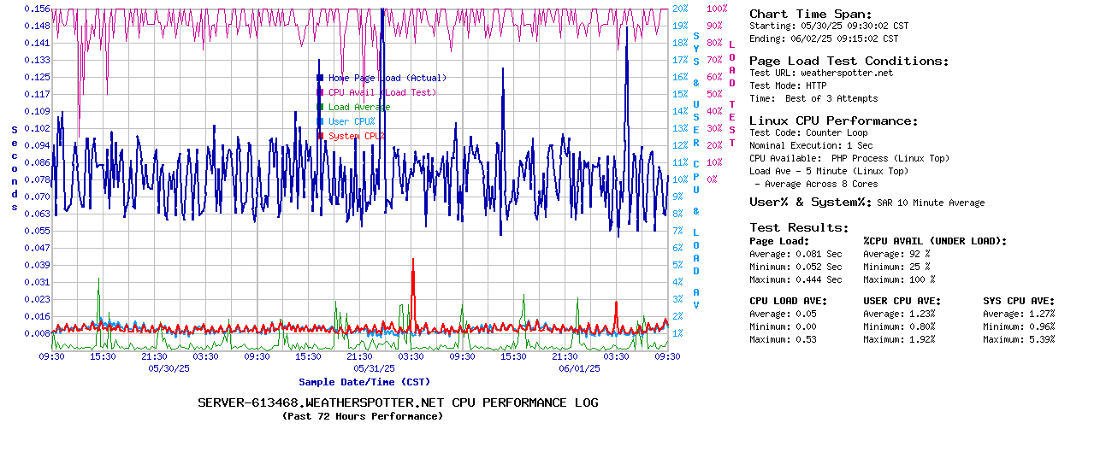Click the 'Linux CPU Performance:' heading
Image resolution: width=1112 pixels, height=470 pixels.
click(x=833, y=120)
